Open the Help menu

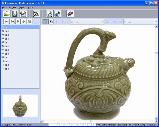31,8
